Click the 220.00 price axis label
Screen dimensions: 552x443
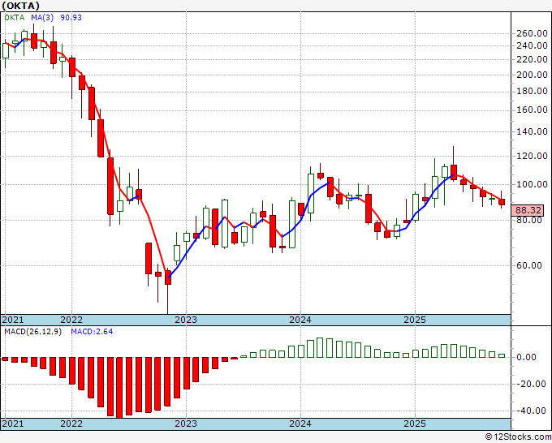click(532, 59)
